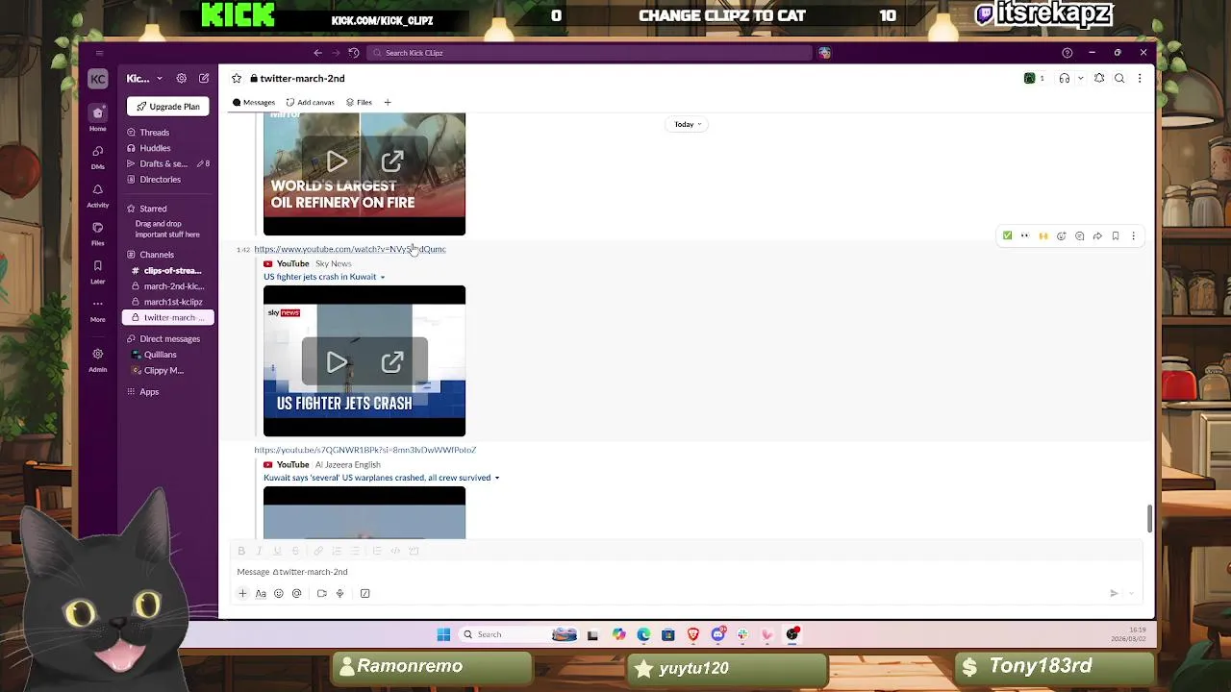Open Brave browser from taskbar

coord(692,634)
